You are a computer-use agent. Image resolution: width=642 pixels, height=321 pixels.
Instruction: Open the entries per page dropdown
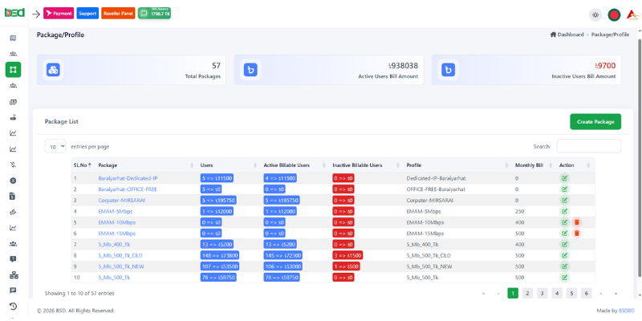(55, 146)
